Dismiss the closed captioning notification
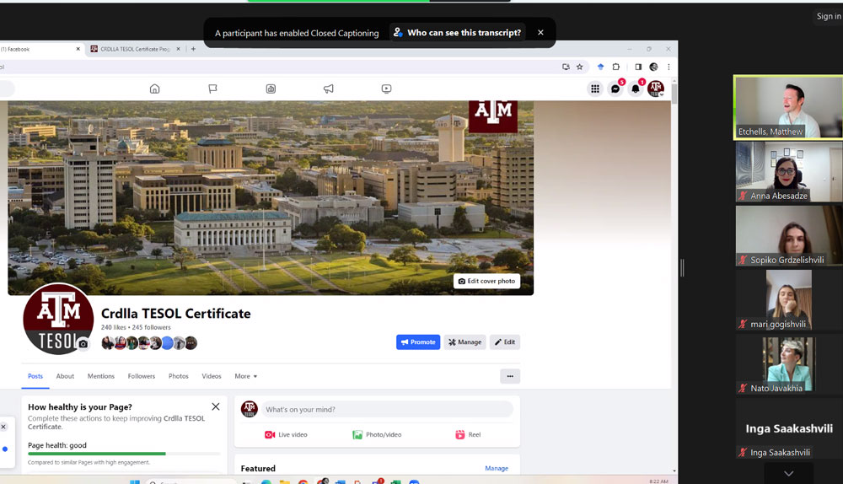The height and width of the screenshot is (484, 843). click(x=540, y=33)
